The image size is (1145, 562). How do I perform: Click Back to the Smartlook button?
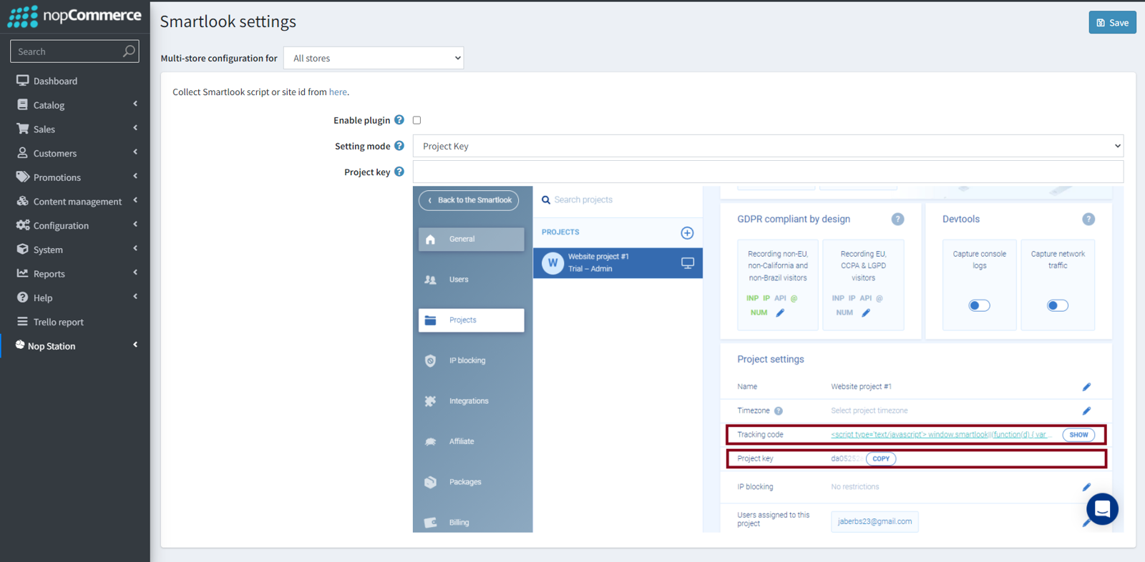click(x=469, y=200)
